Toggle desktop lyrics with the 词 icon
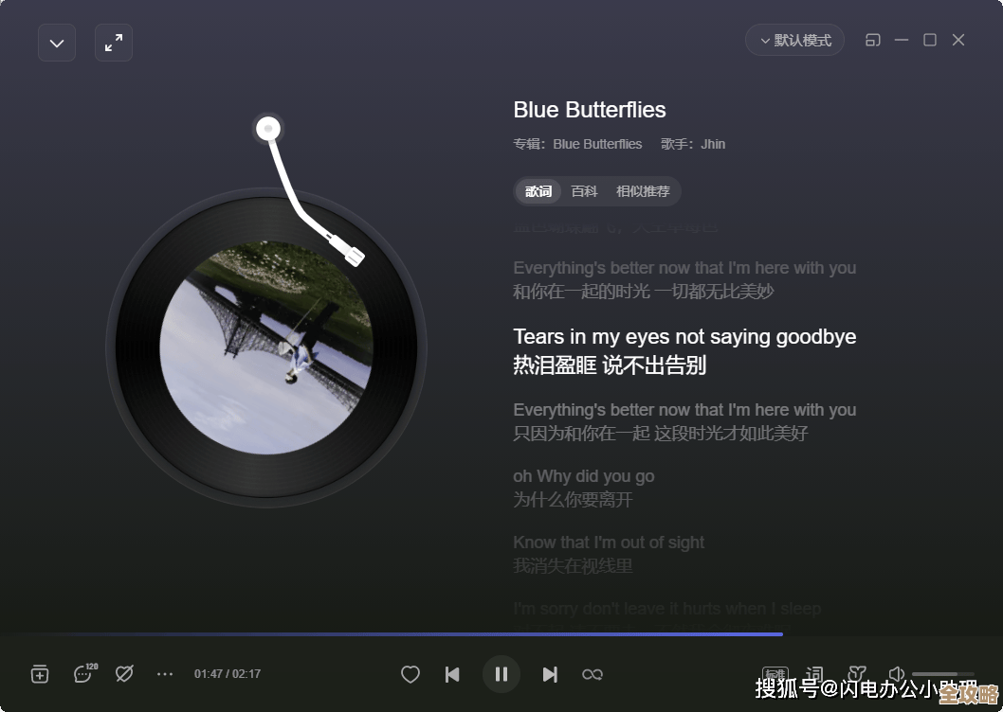 coord(814,673)
